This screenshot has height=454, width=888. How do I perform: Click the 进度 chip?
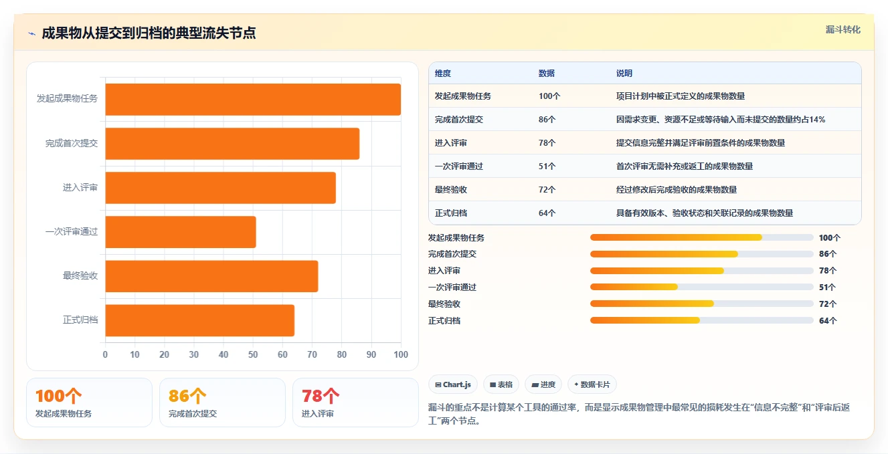point(543,384)
